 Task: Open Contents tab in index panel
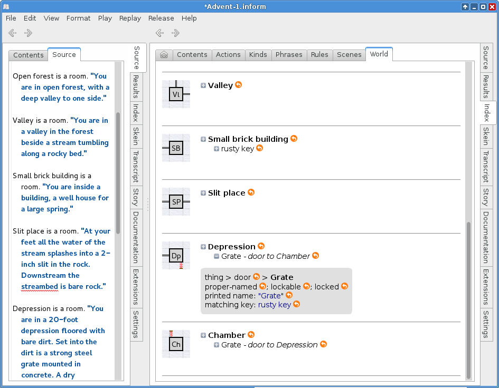click(x=192, y=55)
